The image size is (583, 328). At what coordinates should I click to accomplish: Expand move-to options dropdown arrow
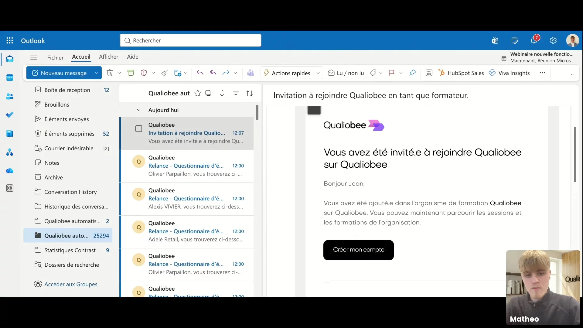click(186, 73)
